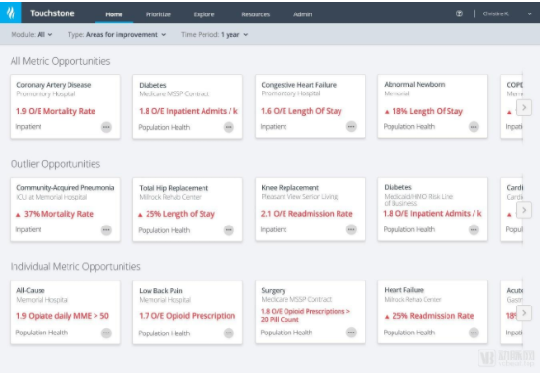Image resolution: width=542 pixels, height=373 pixels.
Task: Open options menu on Total Hip Replacement card
Action: coord(229,230)
